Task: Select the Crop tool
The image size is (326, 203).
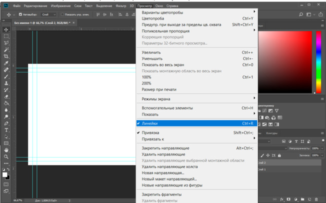Action: 6,56
